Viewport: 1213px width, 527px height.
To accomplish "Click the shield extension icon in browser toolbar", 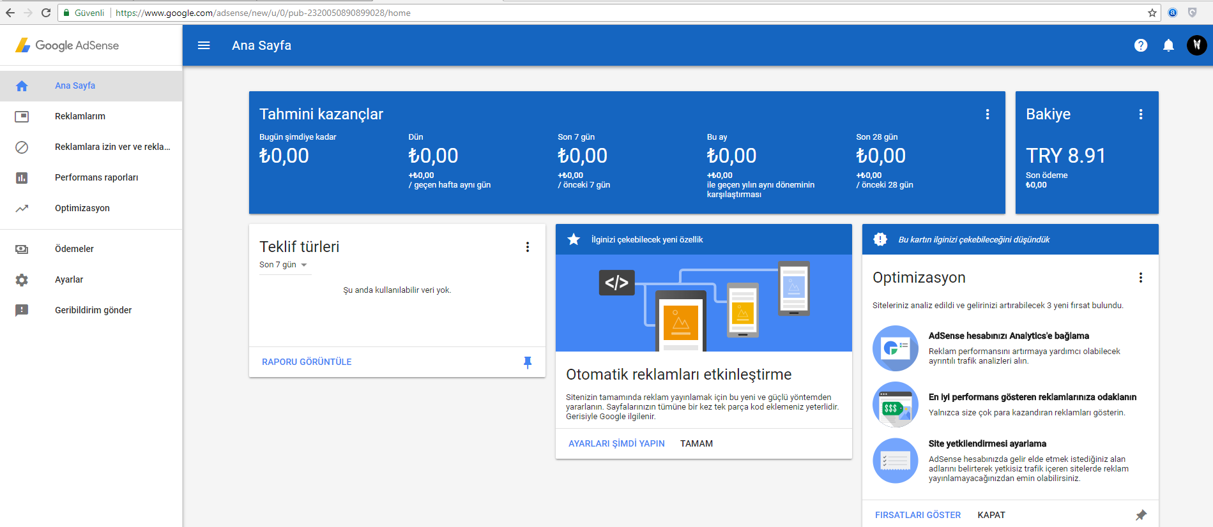I will coord(1192,13).
